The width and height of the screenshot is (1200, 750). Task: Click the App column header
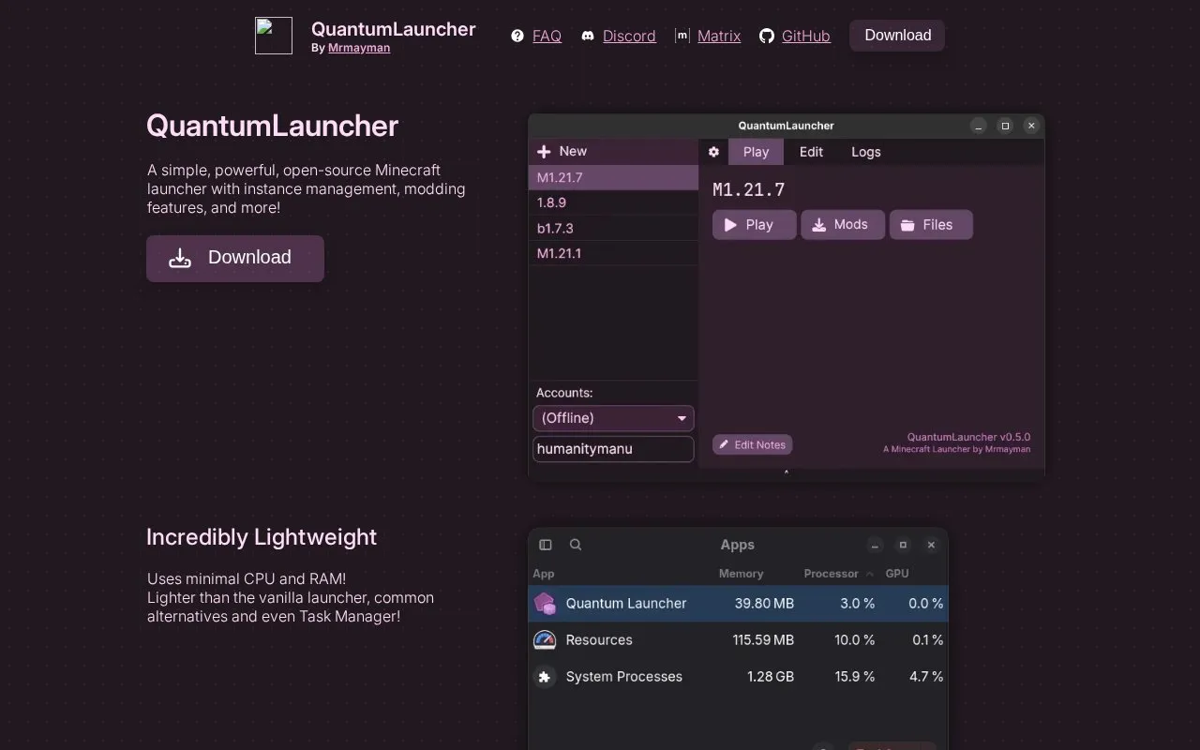click(543, 574)
